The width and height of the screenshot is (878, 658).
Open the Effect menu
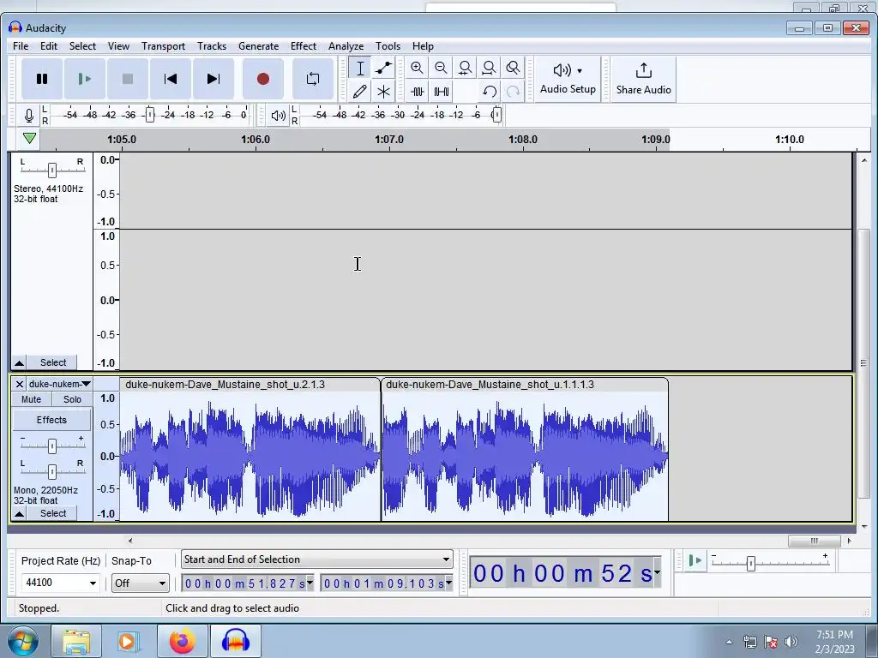point(304,46)
